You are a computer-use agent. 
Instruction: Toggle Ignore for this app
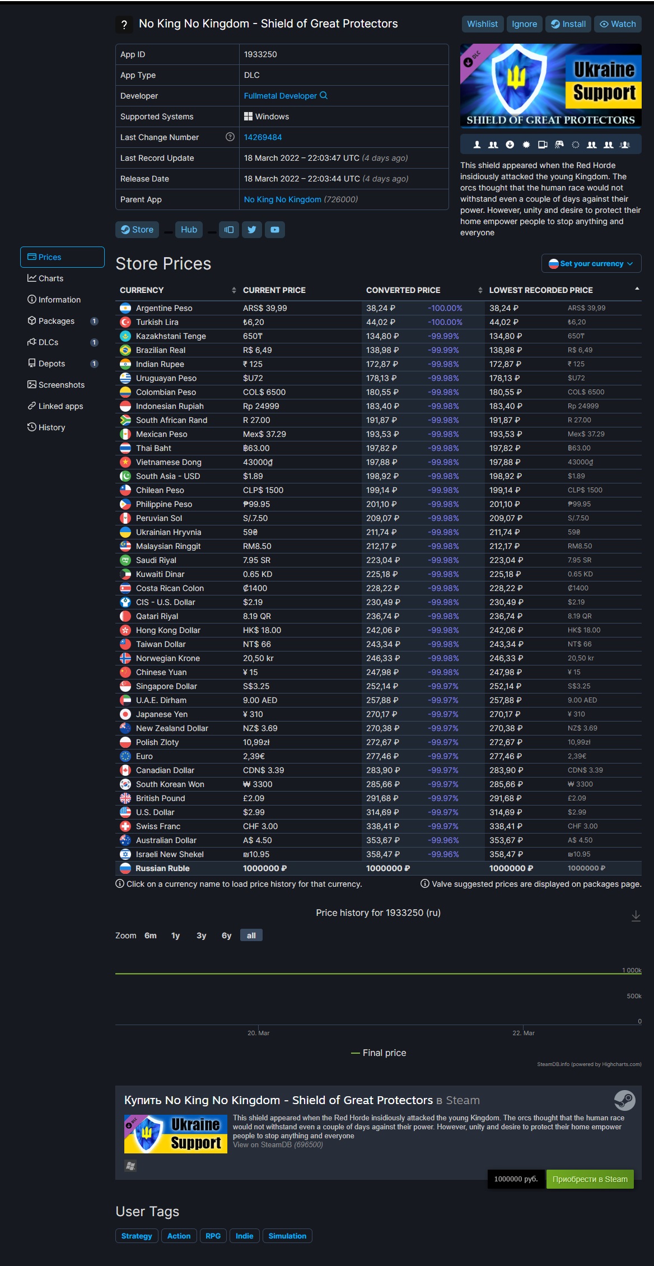tap(524, 24)
